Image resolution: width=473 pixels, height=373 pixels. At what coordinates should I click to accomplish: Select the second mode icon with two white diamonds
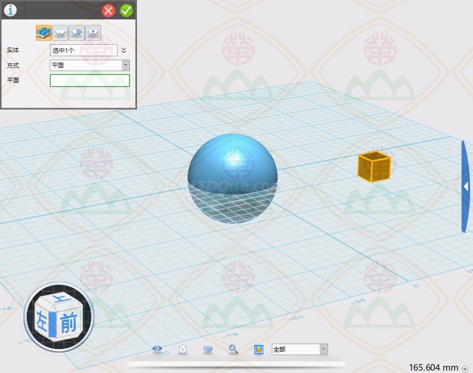click(60, 32)
